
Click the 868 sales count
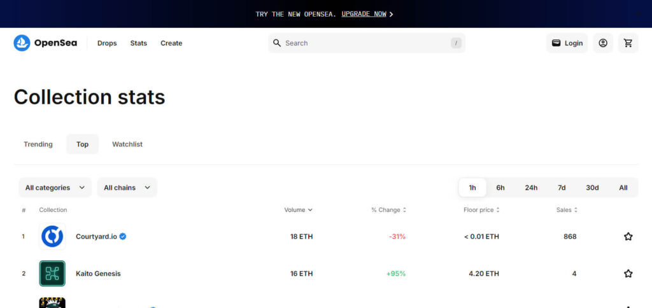pos(570,237)
